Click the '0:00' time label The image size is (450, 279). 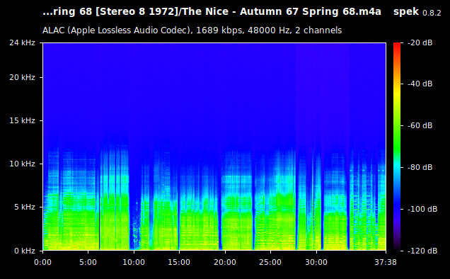click(x=42, y=262)
